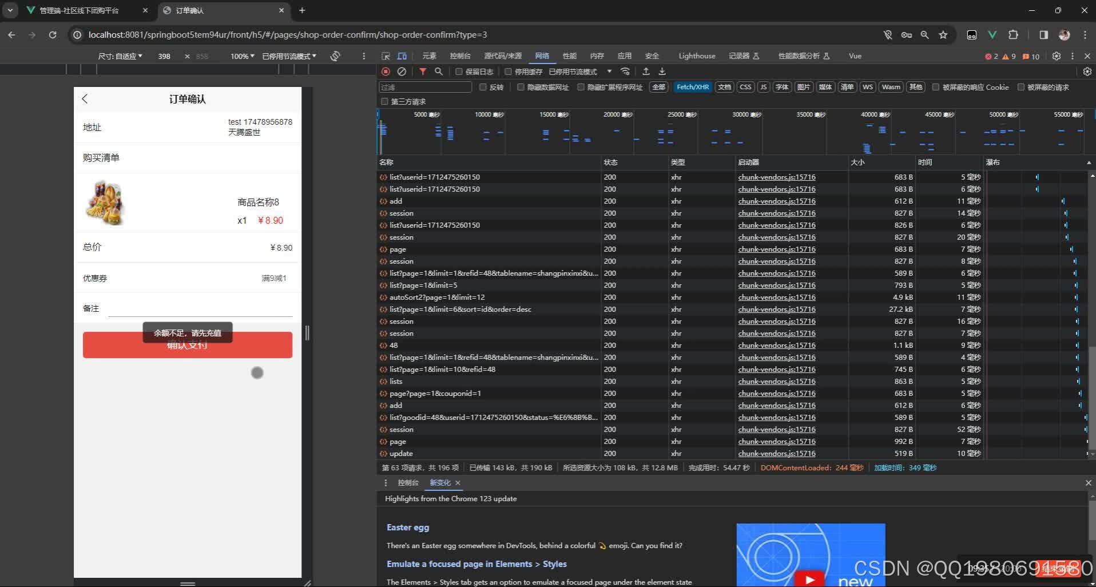Viewport: 1096px width, 587px height.
Task: Select the Fetch/XHR filter button
Action: tap(692, 87)
